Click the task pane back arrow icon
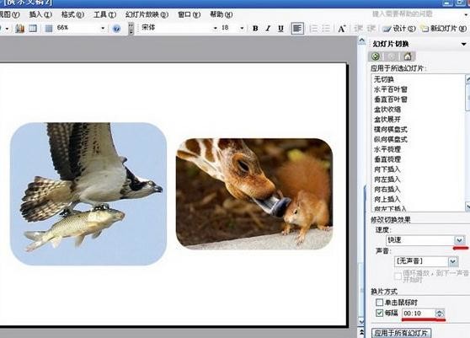Screen dimensions: 470x338 (376, 56)
